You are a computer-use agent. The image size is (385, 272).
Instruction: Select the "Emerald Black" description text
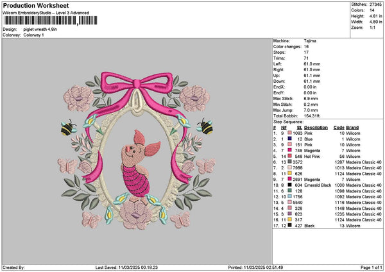pos(318,185)
